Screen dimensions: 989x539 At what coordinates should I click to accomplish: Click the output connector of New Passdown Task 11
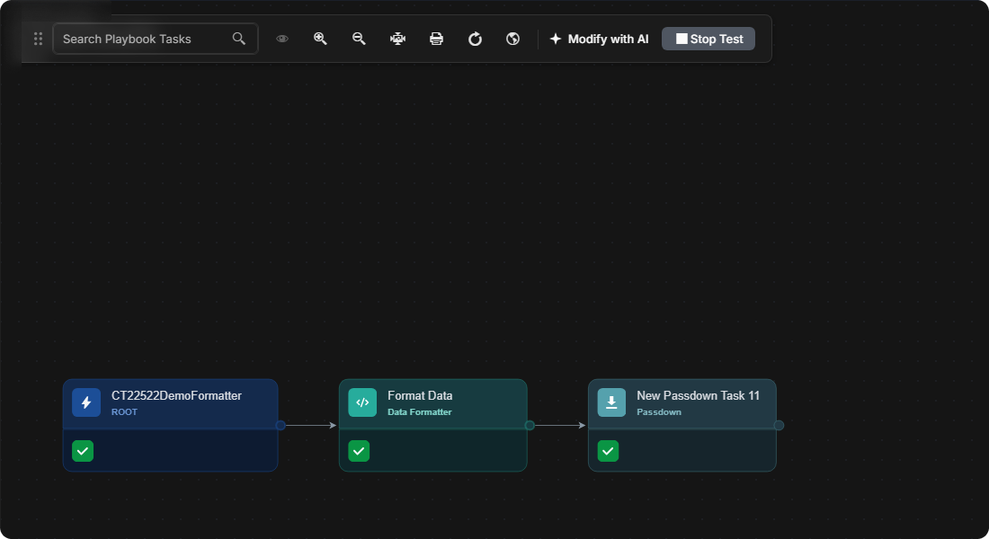point(779,426)
